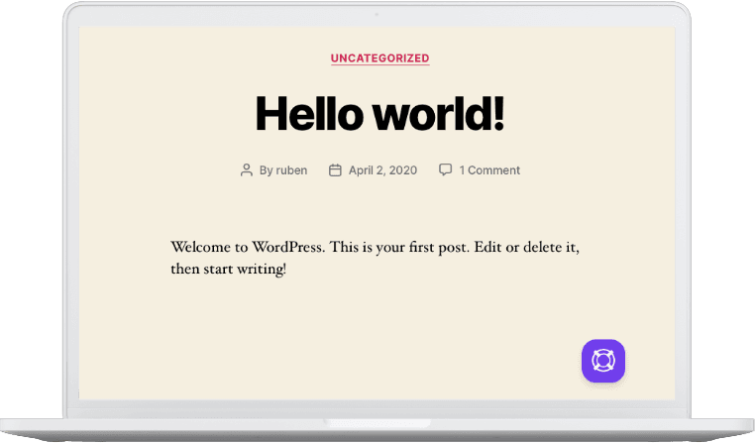
Task: Open the April 2, 2020 date link
Action: pos(382,170)
